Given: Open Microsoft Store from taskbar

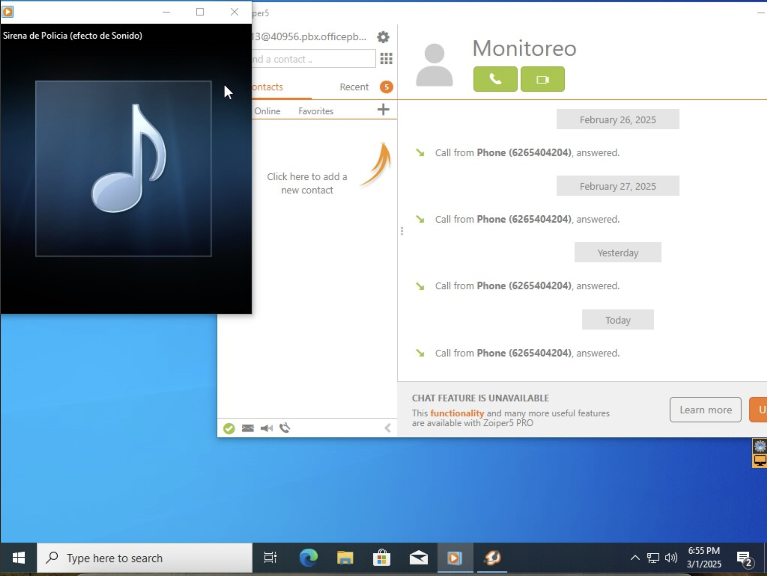Looking at the screenshot, I should 381,558.
